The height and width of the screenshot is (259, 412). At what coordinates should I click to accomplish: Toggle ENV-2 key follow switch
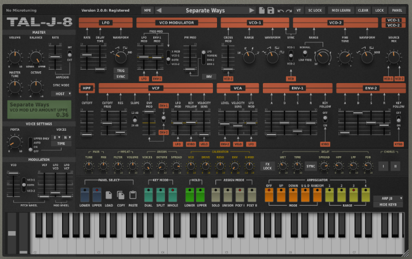[x=399, y=119]
